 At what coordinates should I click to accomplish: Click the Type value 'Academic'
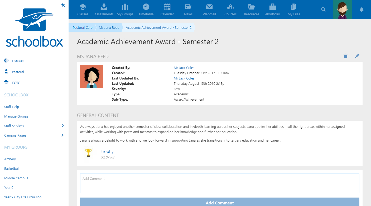click(x=181, y=94)
